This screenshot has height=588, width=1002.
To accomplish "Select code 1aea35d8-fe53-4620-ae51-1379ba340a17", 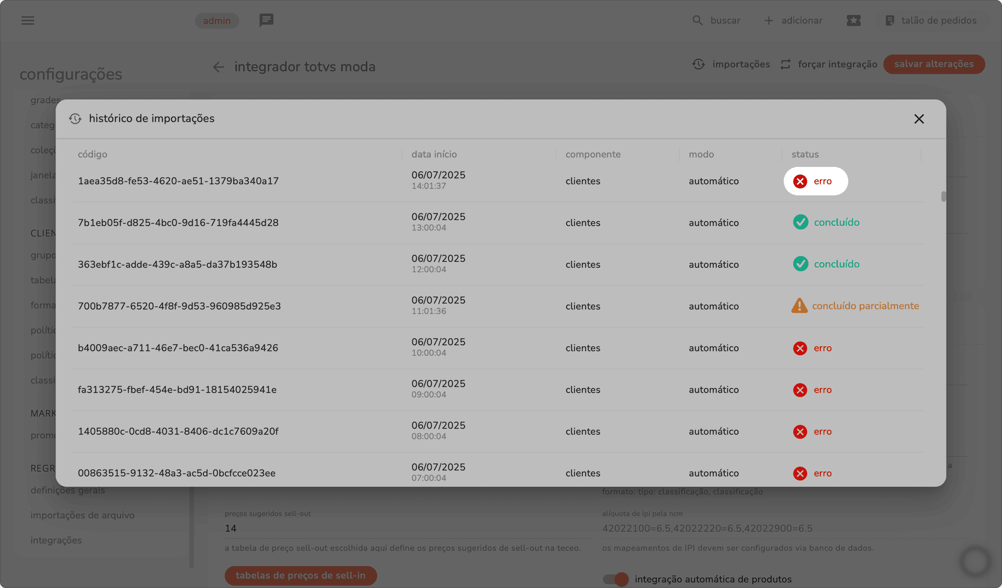I will [x=178, y=181].
